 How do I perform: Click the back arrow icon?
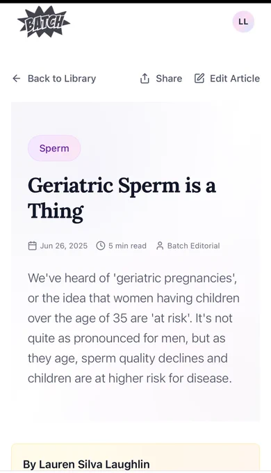pyautogui.click(x=16, y=79)
